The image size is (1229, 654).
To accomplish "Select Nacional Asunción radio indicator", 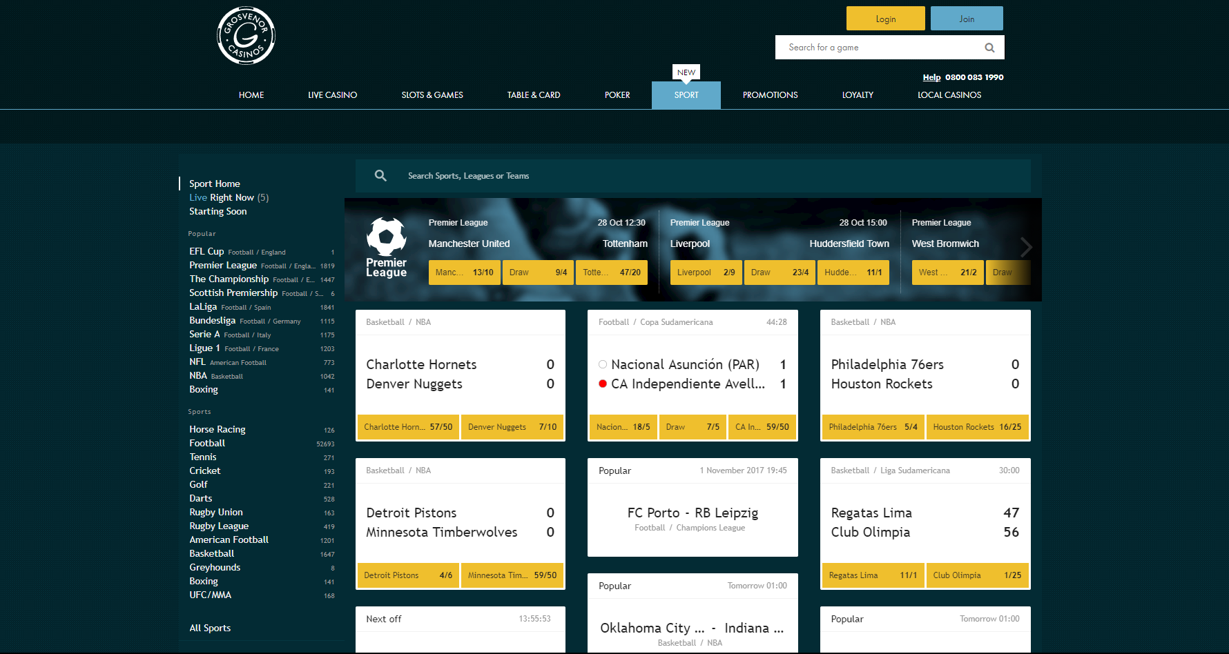I will (603, 364).
